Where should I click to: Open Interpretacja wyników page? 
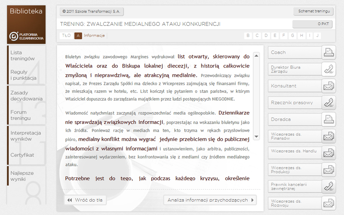(x=26, y=136)
